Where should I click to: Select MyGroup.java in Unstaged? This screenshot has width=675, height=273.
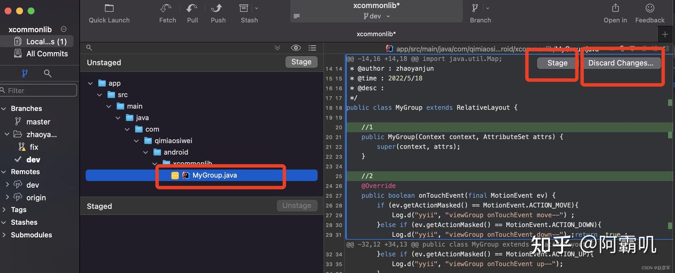click(x=202, y=175)
